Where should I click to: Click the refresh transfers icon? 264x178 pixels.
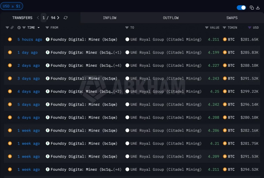point(65,18)
